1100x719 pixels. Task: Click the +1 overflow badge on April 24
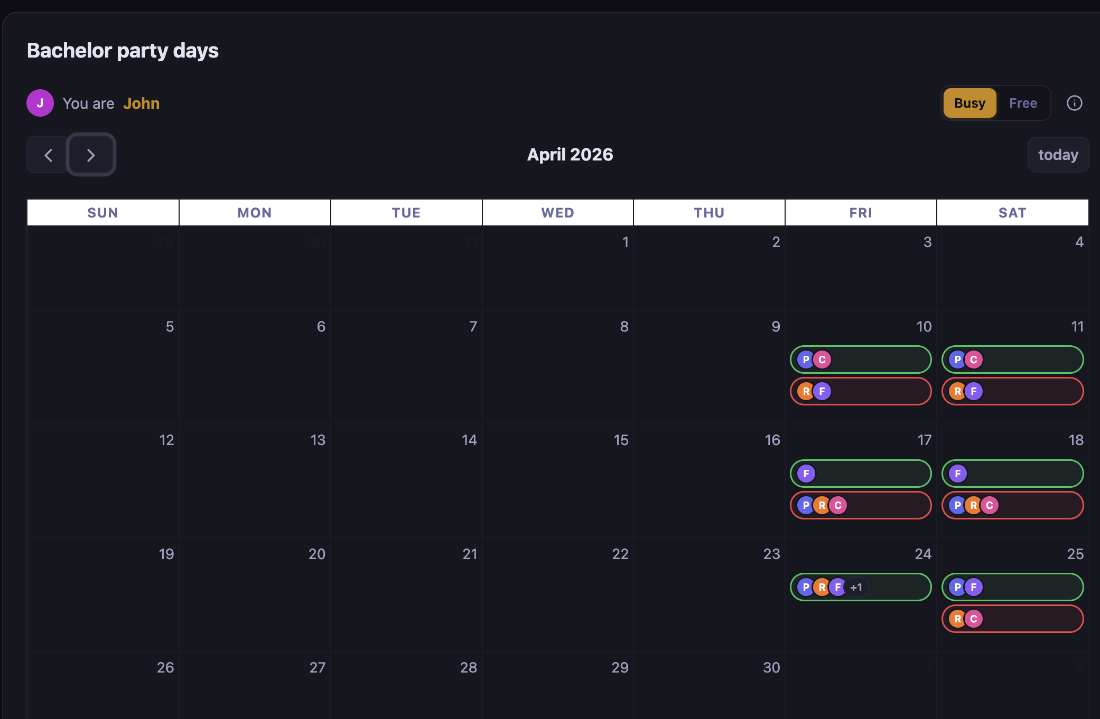(856, 587)
